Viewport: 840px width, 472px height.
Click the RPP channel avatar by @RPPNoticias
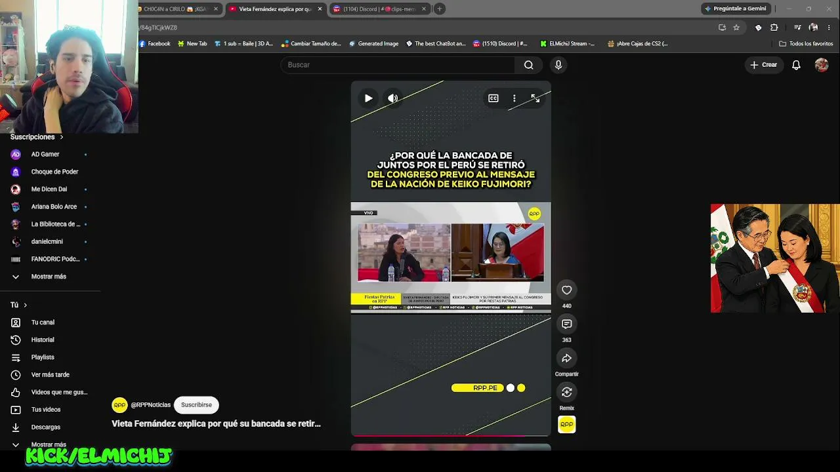[x=119, y=405]
